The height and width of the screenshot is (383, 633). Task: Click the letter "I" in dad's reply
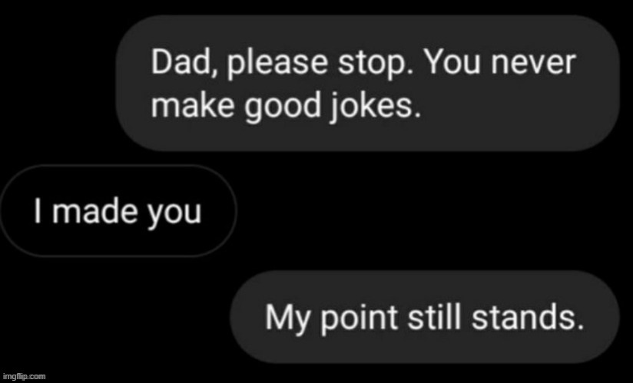[x=36, y=210]
